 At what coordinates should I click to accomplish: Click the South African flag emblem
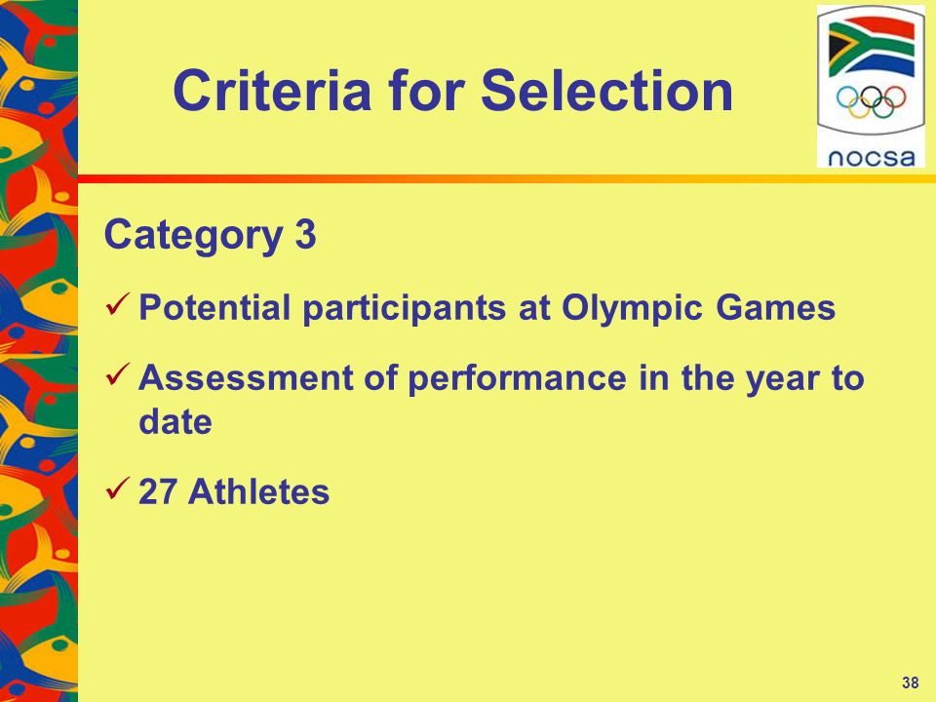pos(872,47)
